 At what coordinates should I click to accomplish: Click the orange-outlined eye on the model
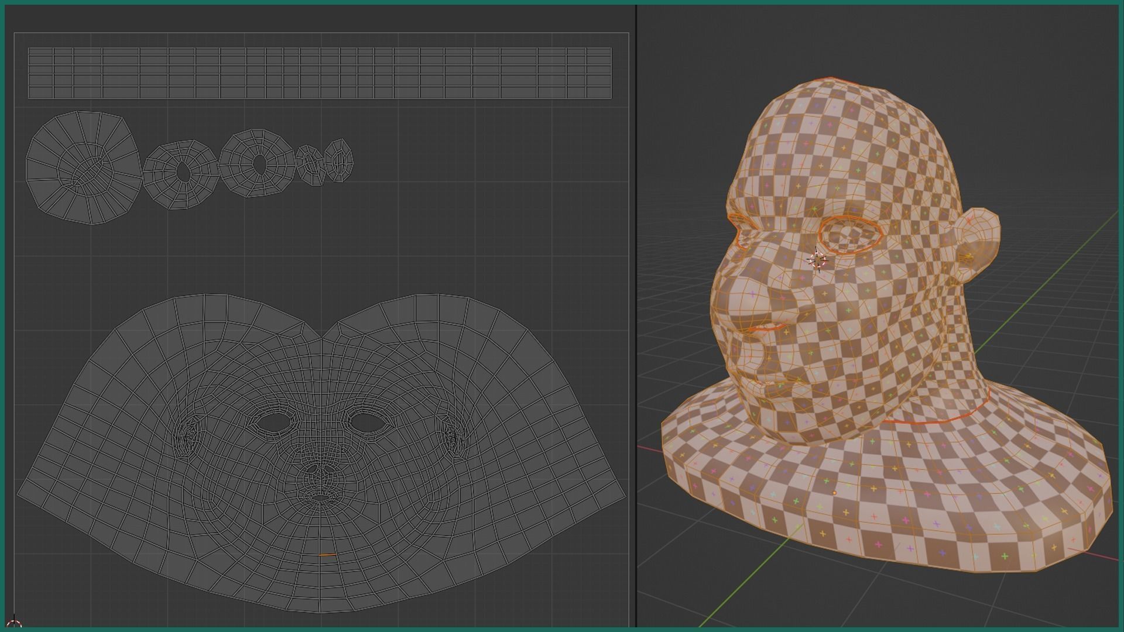[x=851, y=234]
